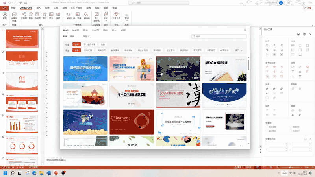Expand the 展开 usage filter list
The image size is (315, 177).
(x=239, y=50)
